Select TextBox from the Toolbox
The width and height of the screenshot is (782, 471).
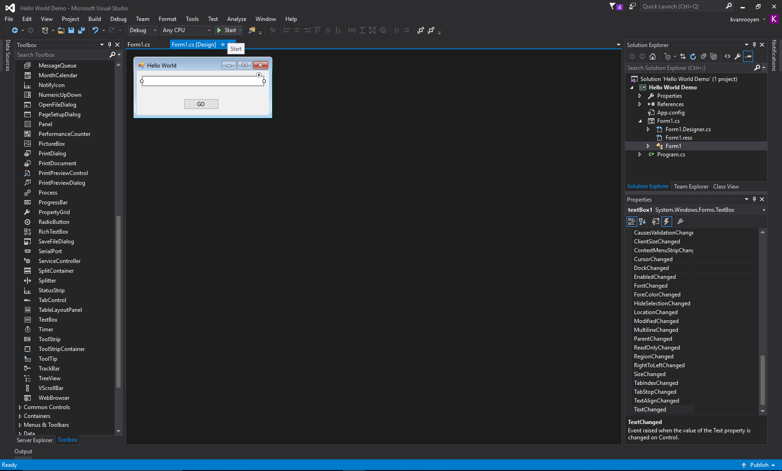[47, 319]
